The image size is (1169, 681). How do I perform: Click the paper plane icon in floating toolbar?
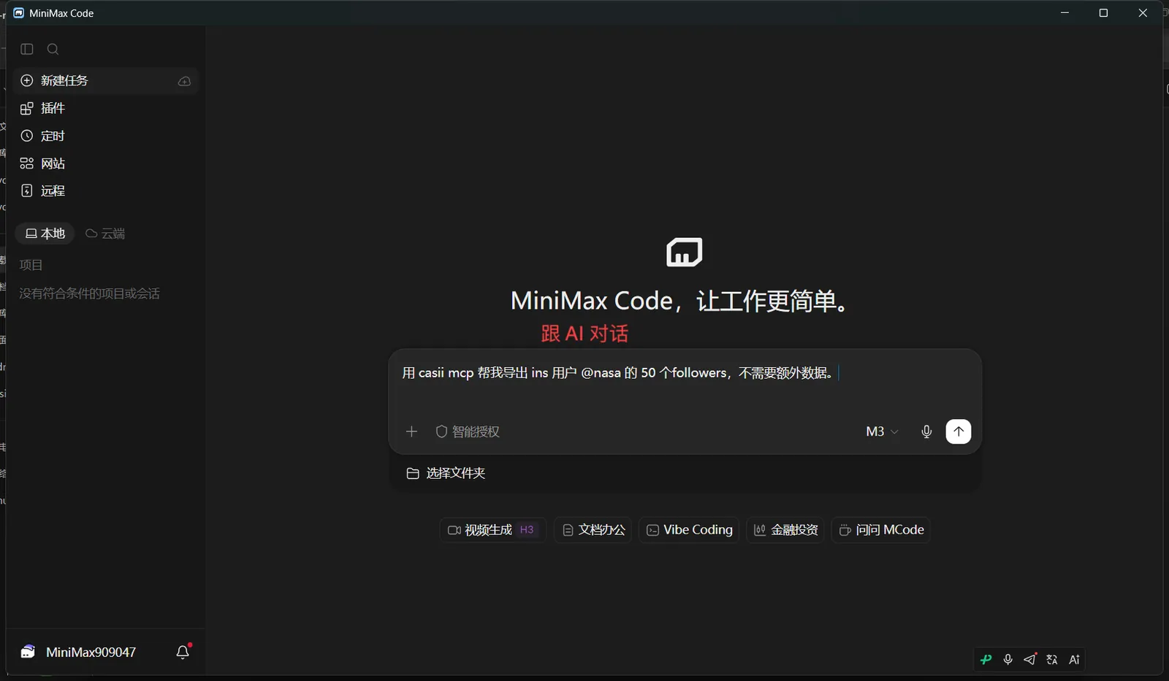(x=1030, y=660)
